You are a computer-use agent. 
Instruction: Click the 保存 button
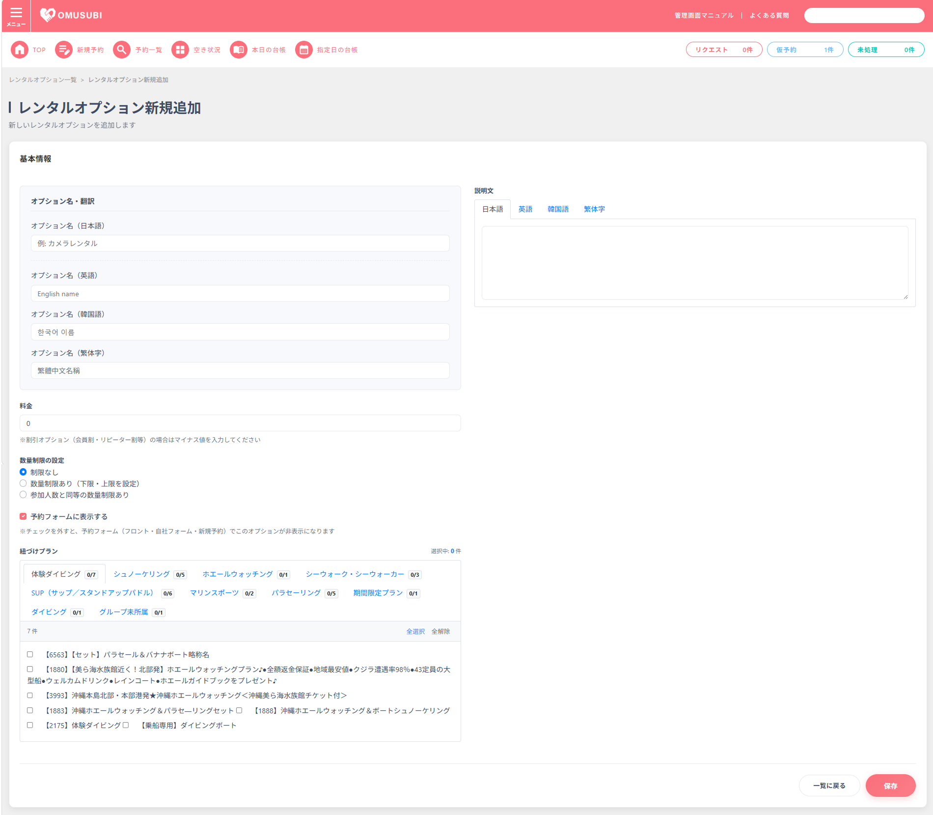pyautogui.click(x=890, y=786)
